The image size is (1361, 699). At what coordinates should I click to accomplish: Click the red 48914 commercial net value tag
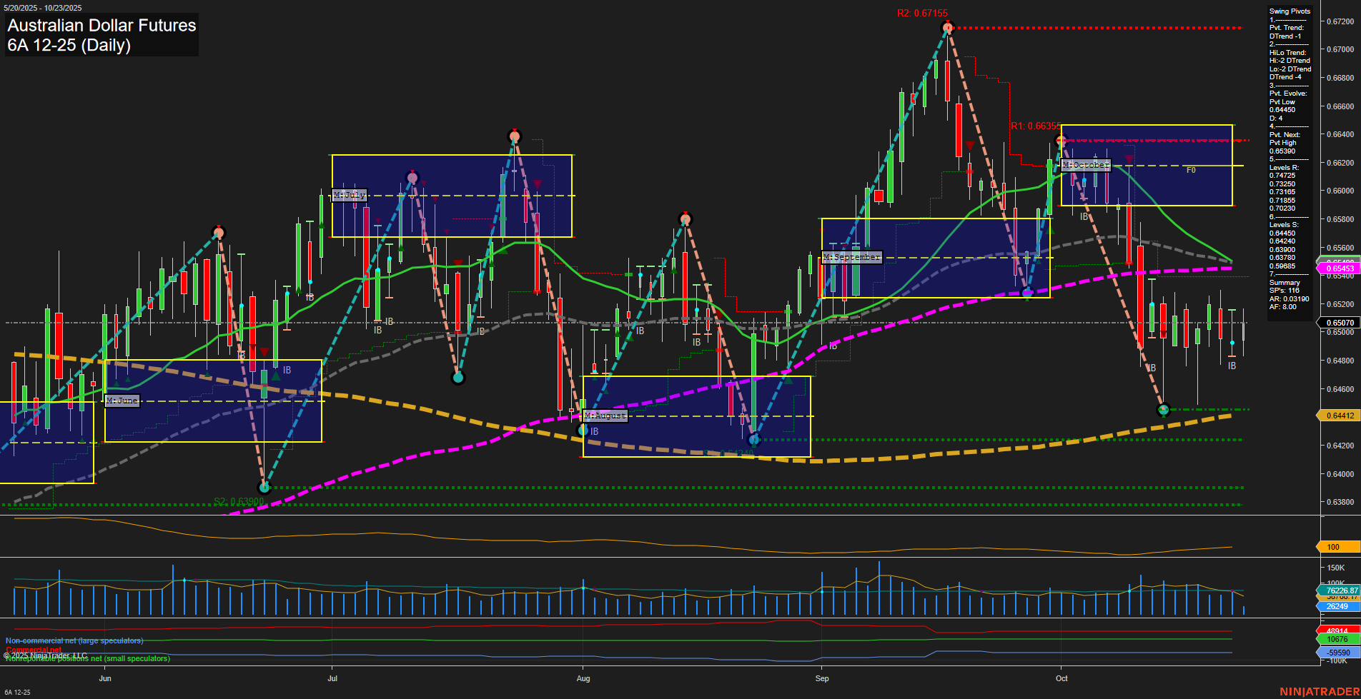[x=1337, y=631]
